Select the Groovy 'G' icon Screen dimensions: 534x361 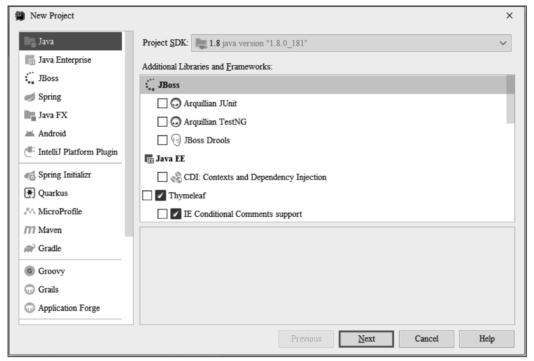click(30, 271)
